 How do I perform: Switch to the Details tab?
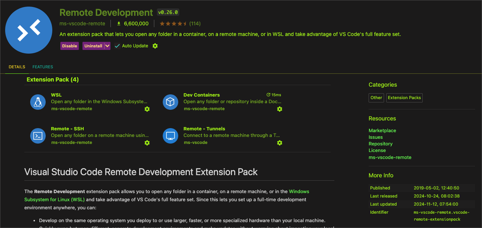[17, 67]
